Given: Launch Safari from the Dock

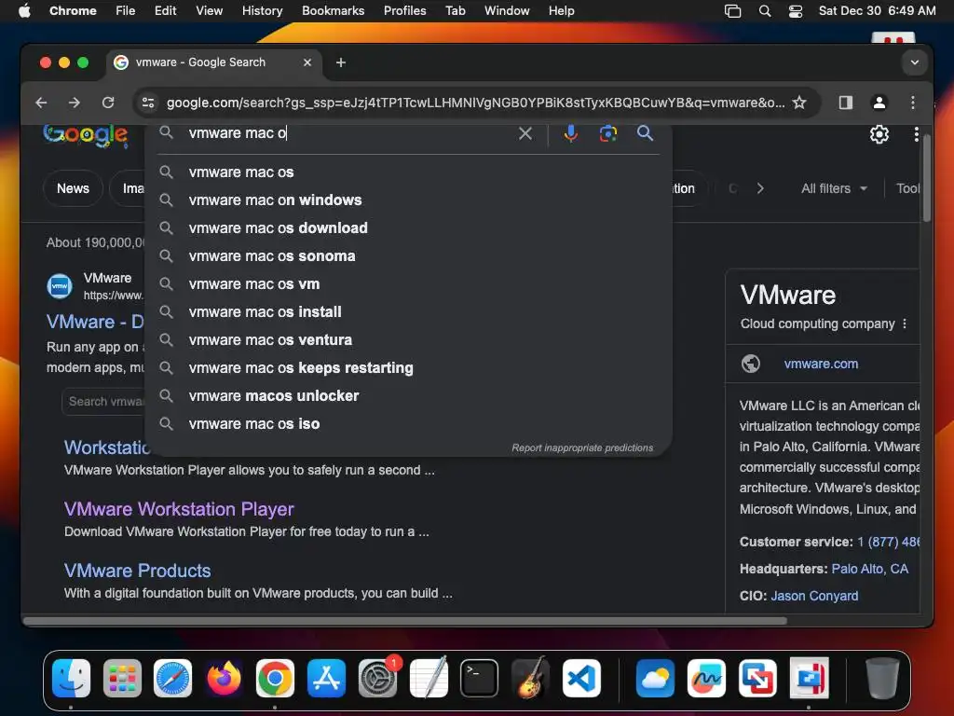Looking at the screenshot, I should 172,678.
